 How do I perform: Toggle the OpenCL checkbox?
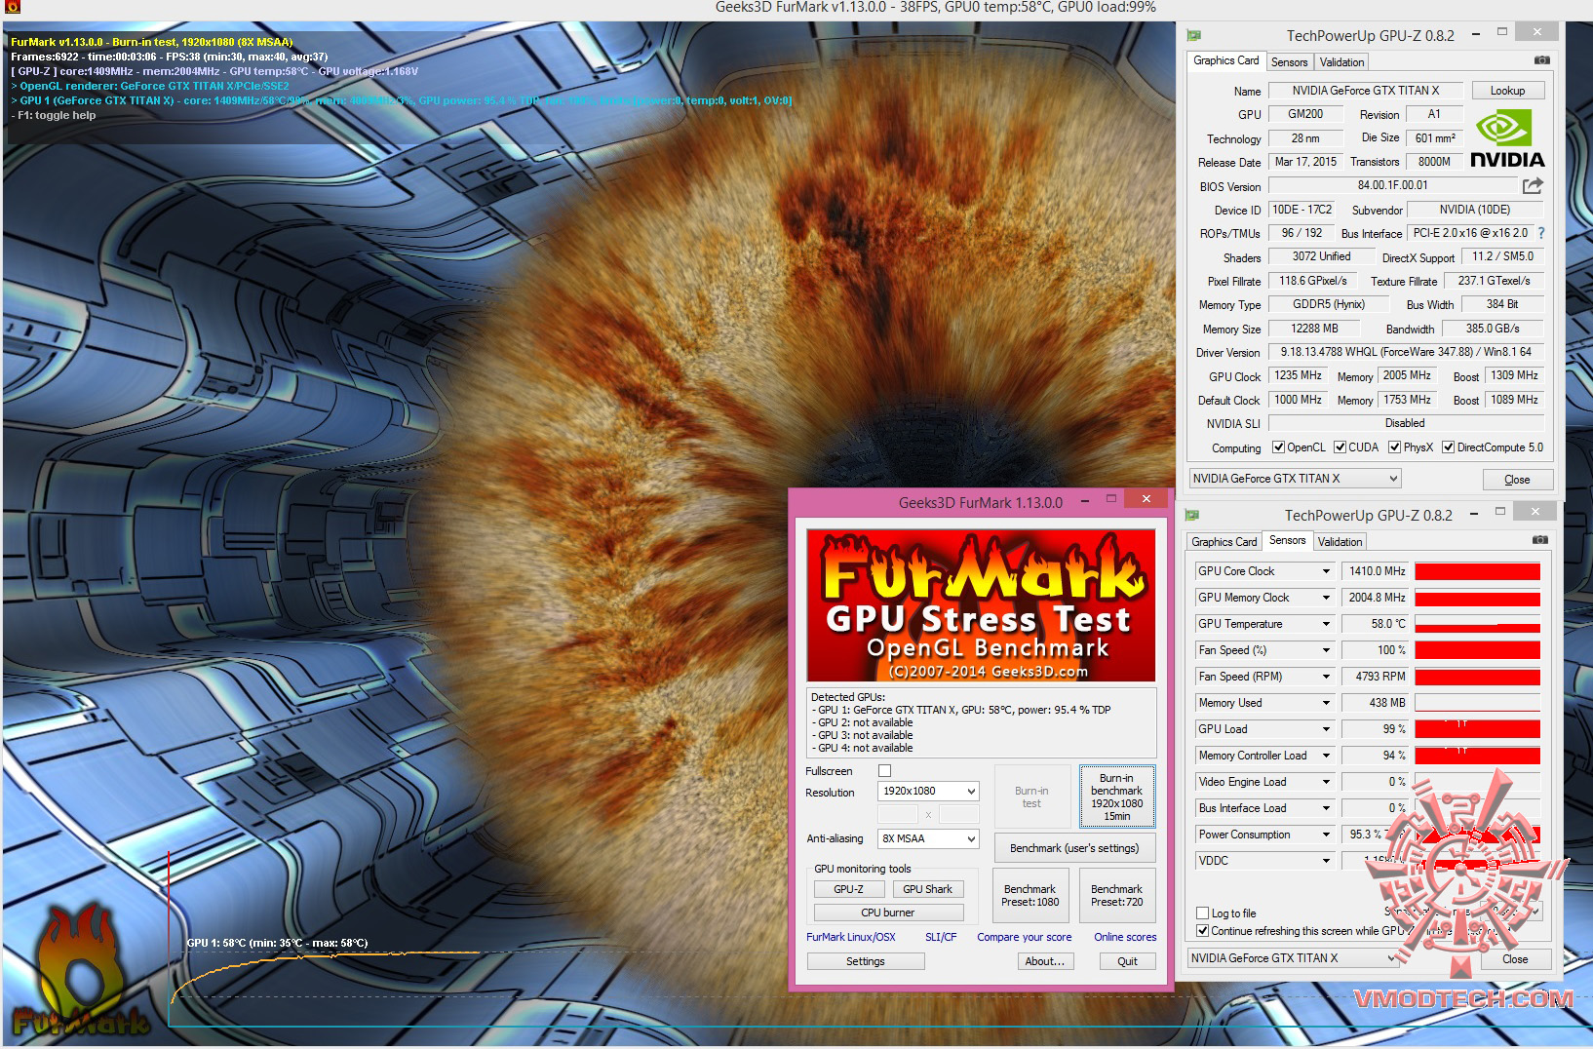(x=1278, y=447)
